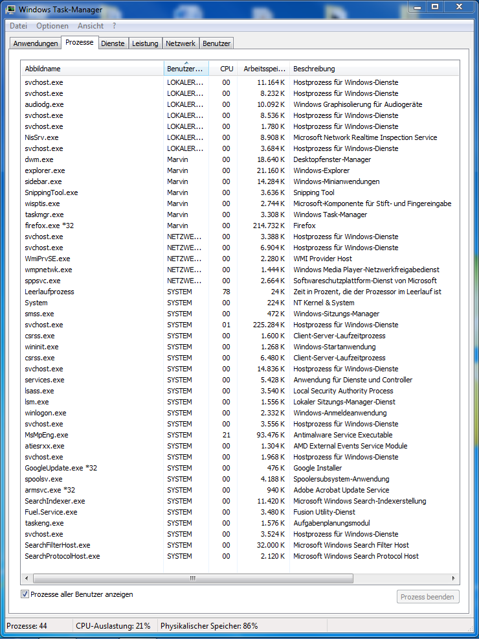
Task: Select the SearchIndexer.exe process
Action: tap(240, 501)
